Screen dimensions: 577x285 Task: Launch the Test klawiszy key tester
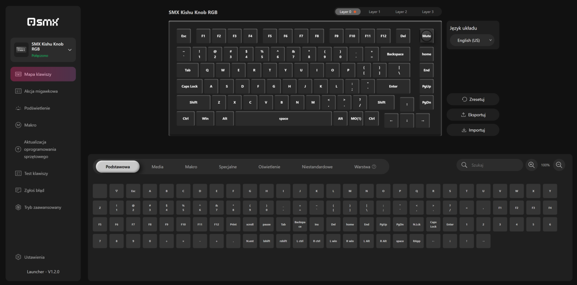coord(43,173)
